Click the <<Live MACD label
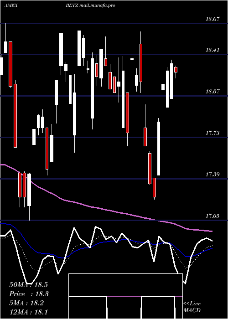This screenshot has height=319, width=228. point(192,307)
